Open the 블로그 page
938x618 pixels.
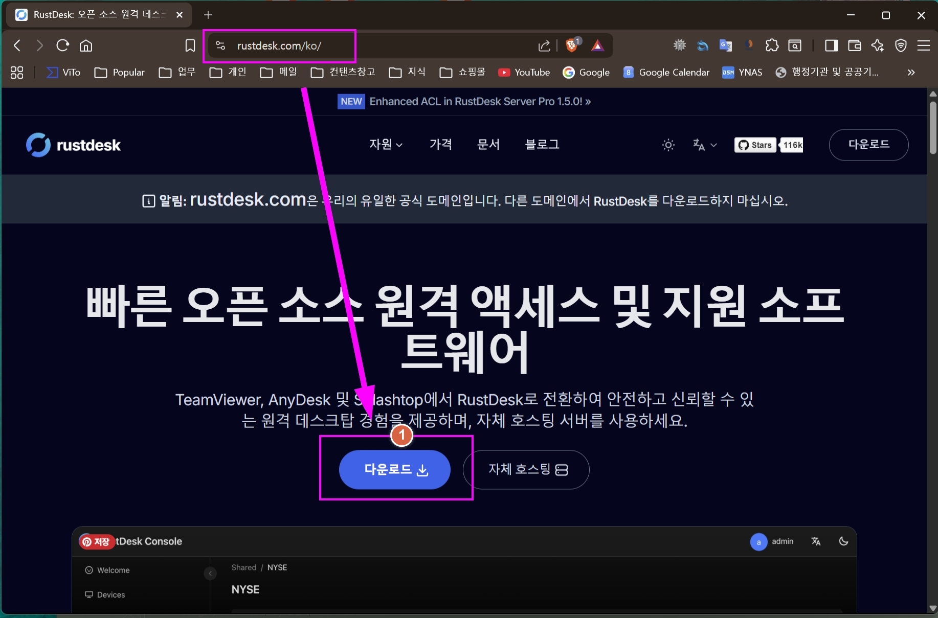tap(542, 145)
